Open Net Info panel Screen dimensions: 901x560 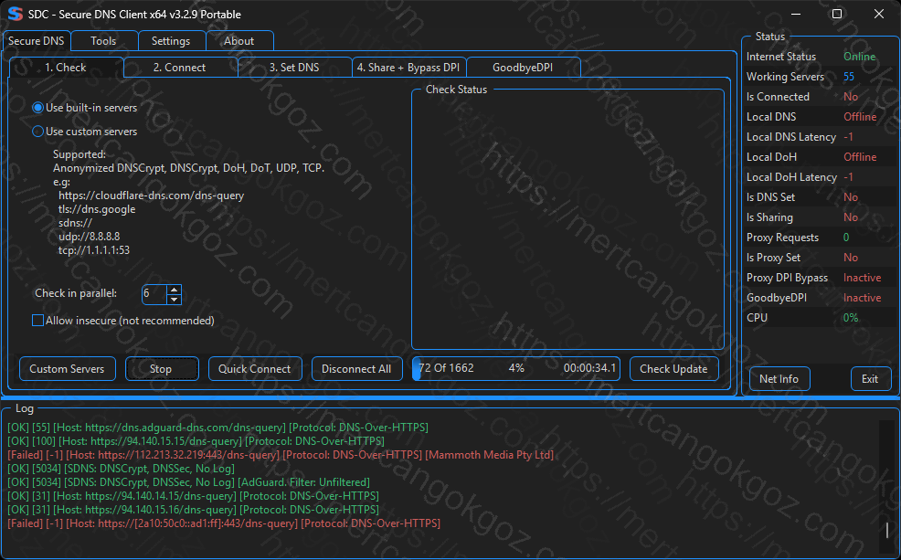(779, 379)
